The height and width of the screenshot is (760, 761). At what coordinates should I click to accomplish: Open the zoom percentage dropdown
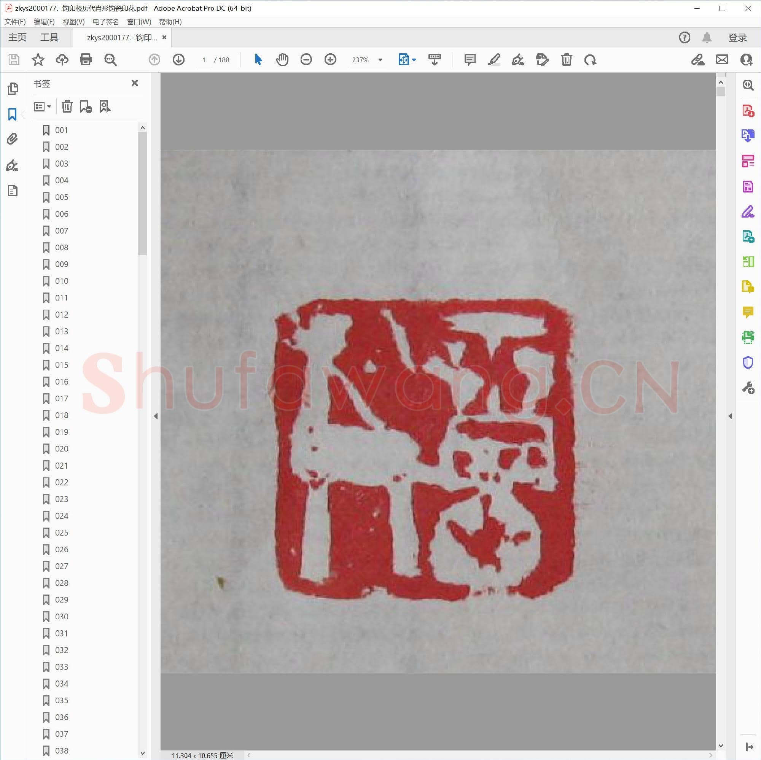380,59
